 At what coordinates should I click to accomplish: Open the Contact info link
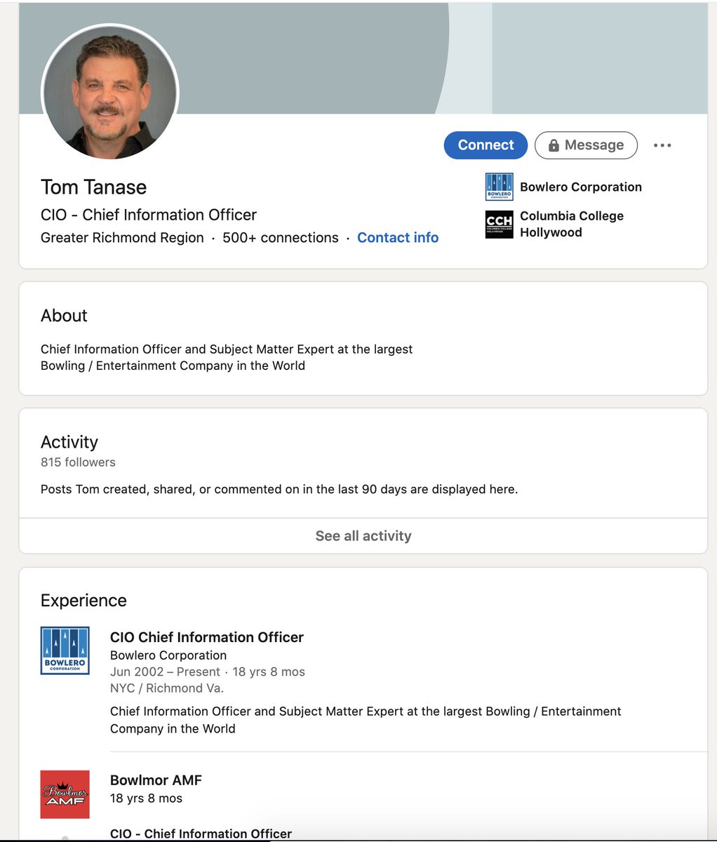[398, 238]
